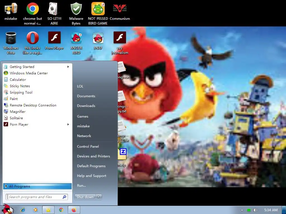
Task: Expand the Getting Started submenu arrow
Action: coord(68,67)
